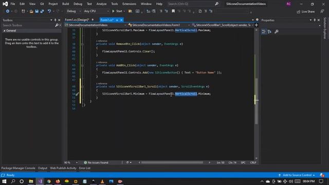Collapse the AddBtn_Click method outline
Viewport: 329px width, 185px height.
point(82,65)
